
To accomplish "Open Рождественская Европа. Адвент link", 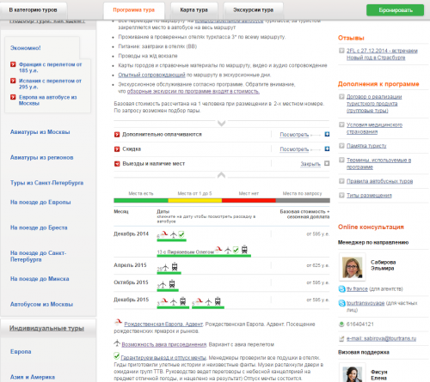I will (x=163, y=324).
